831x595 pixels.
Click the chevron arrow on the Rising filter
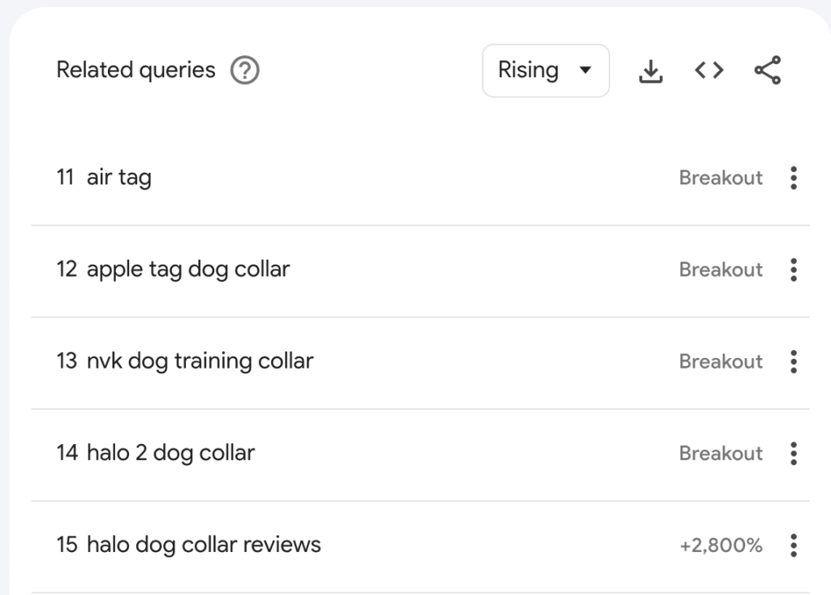(x=586, y=71)
